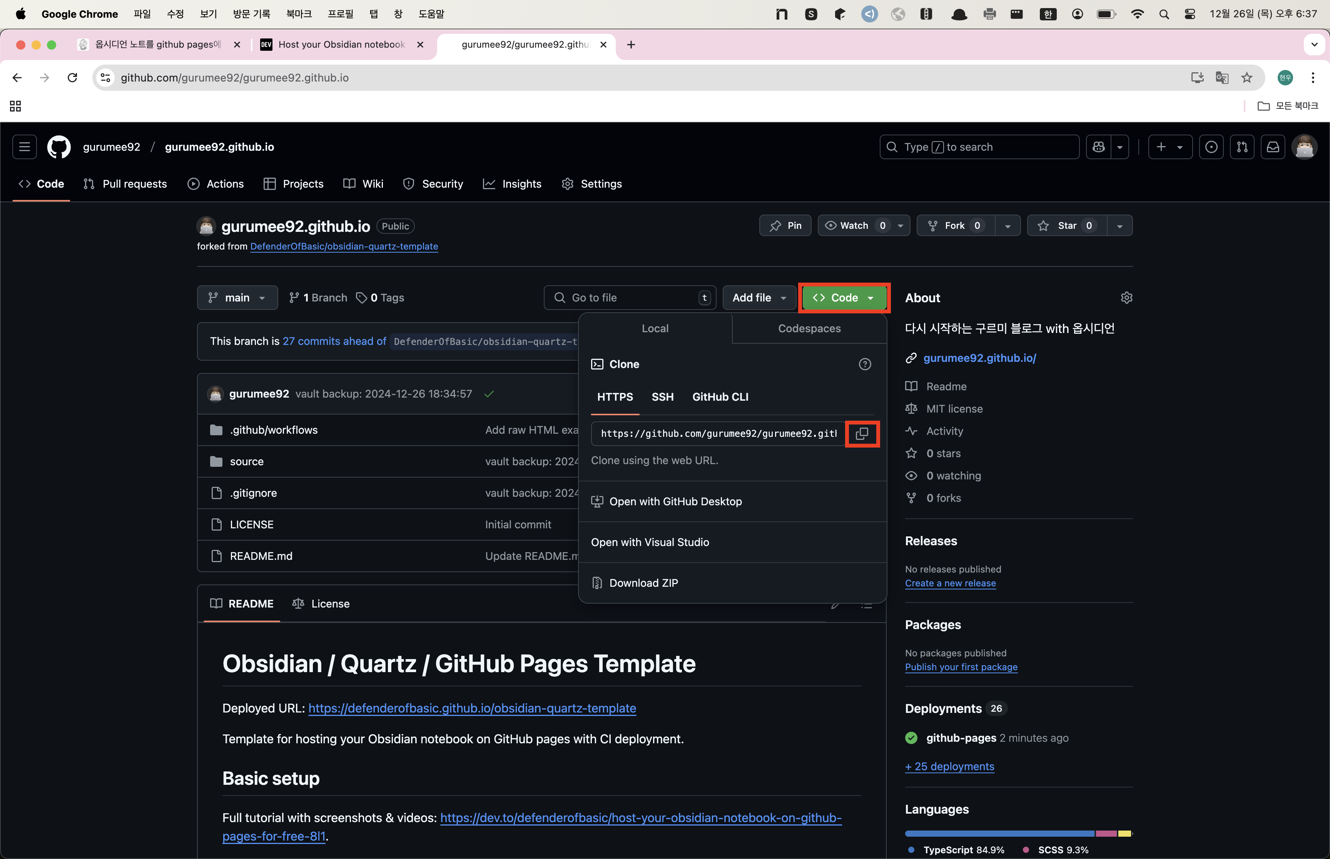1330x859 pixels.
Task: Click the Type / to search box
Action: 979,147
